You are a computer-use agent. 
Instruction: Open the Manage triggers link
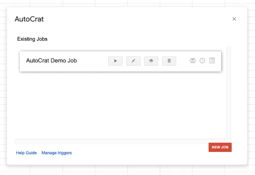pos(57,153)
